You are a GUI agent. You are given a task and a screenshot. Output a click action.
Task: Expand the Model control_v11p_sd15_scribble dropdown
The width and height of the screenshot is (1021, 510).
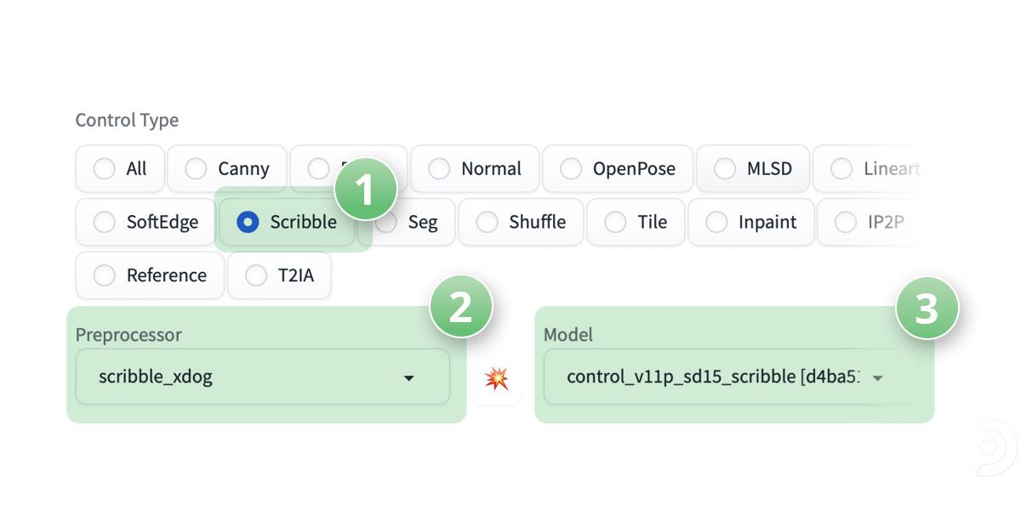pos(730,377)
